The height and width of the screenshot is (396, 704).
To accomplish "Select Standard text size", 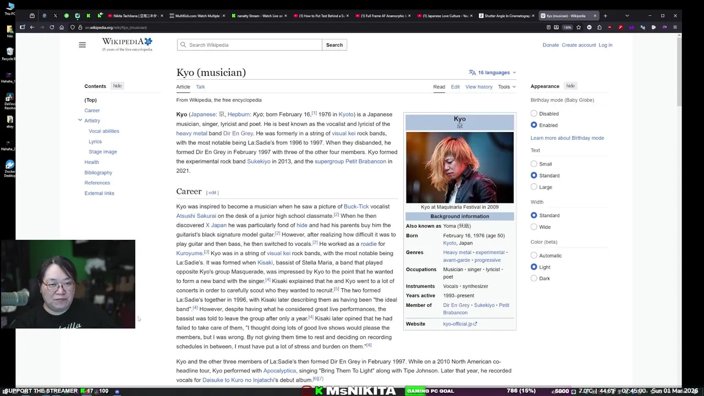I will [x=533, y=175].
